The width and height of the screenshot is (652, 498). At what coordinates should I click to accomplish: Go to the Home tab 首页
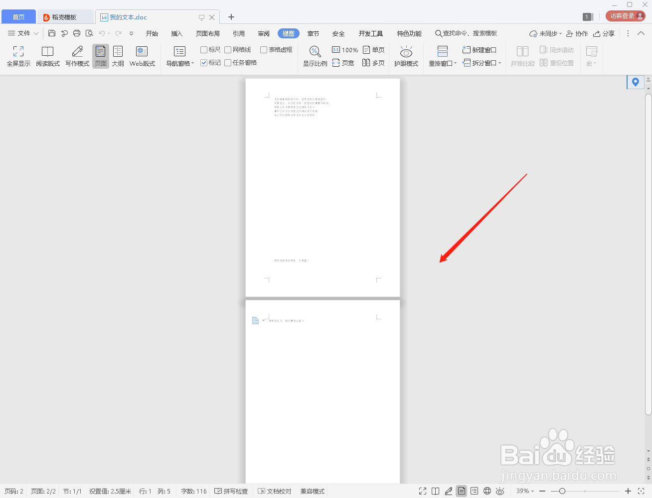coord(18,17)
